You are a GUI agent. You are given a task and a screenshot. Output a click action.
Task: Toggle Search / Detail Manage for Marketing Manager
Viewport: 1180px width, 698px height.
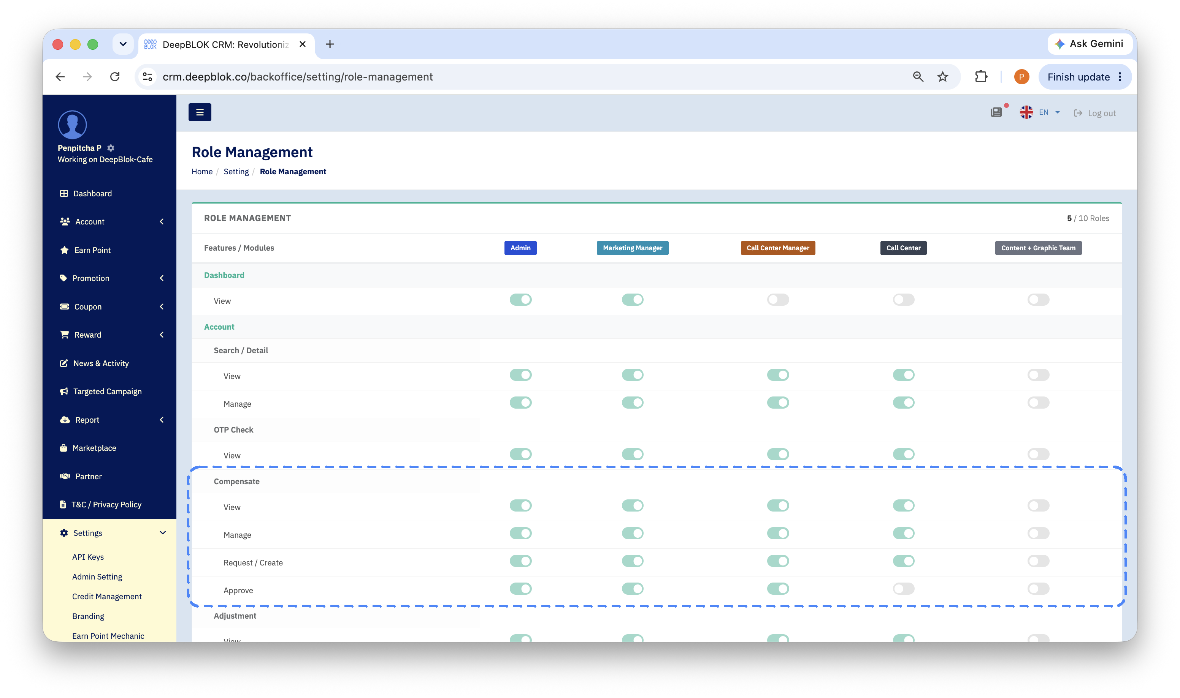pyautogui.click(x=632, y=403)
